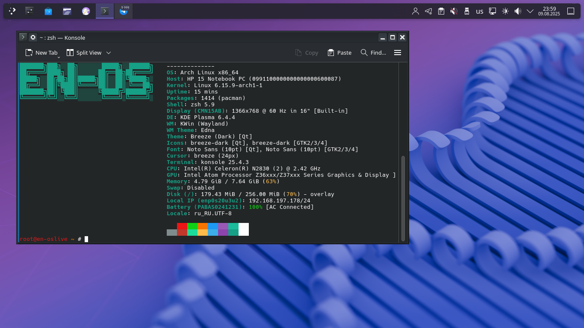The height and width of the screenshot is (328, 584).
Task: Open Konsole window menu icon in titlebar
Action: coord(23,37)
